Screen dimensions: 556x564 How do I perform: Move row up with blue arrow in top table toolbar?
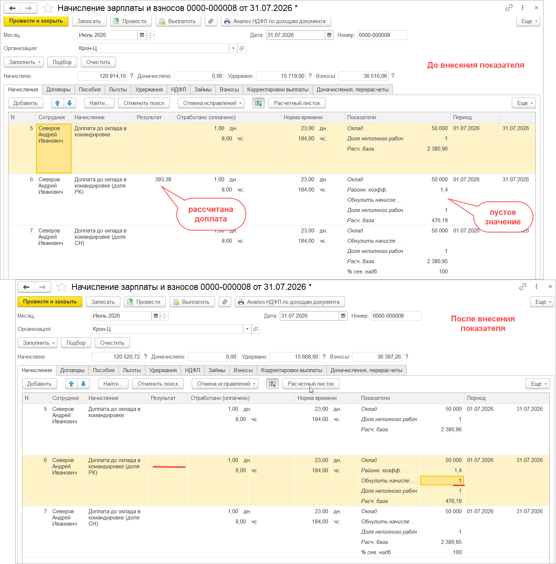[x=57, y=103]
